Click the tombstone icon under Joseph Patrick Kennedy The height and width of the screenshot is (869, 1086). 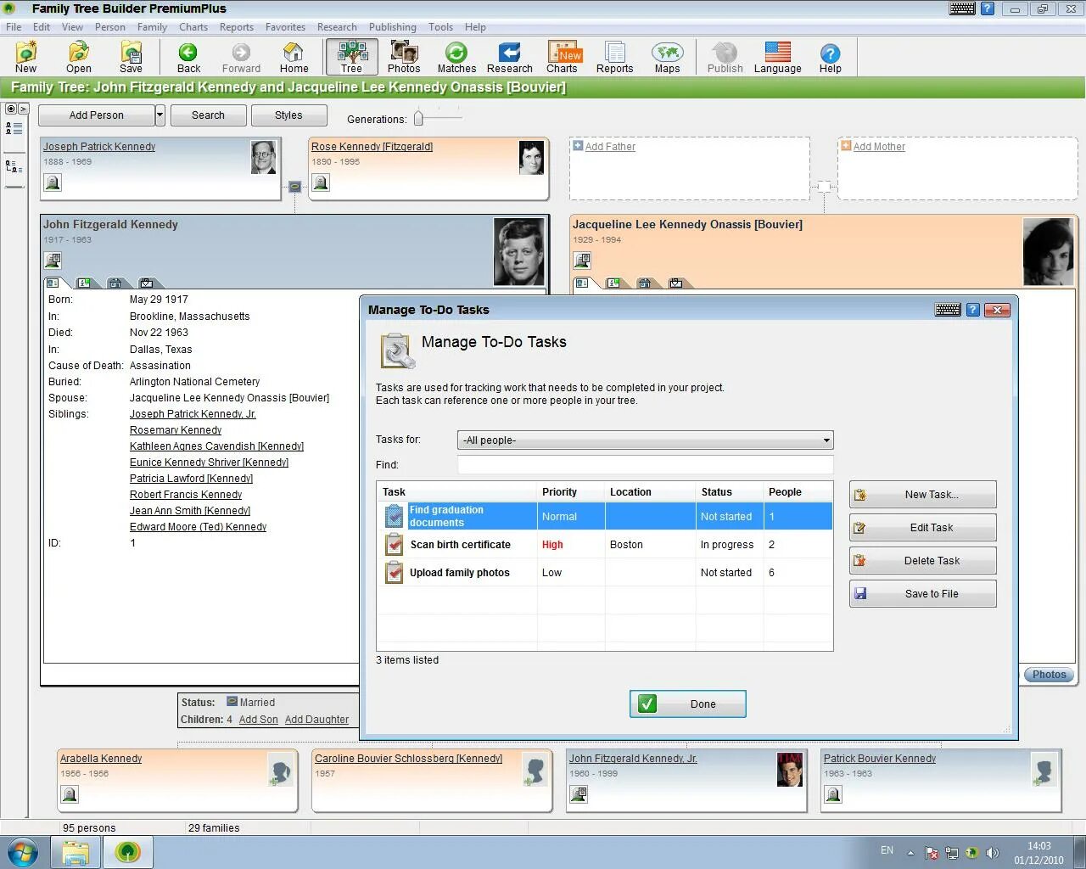53,182
